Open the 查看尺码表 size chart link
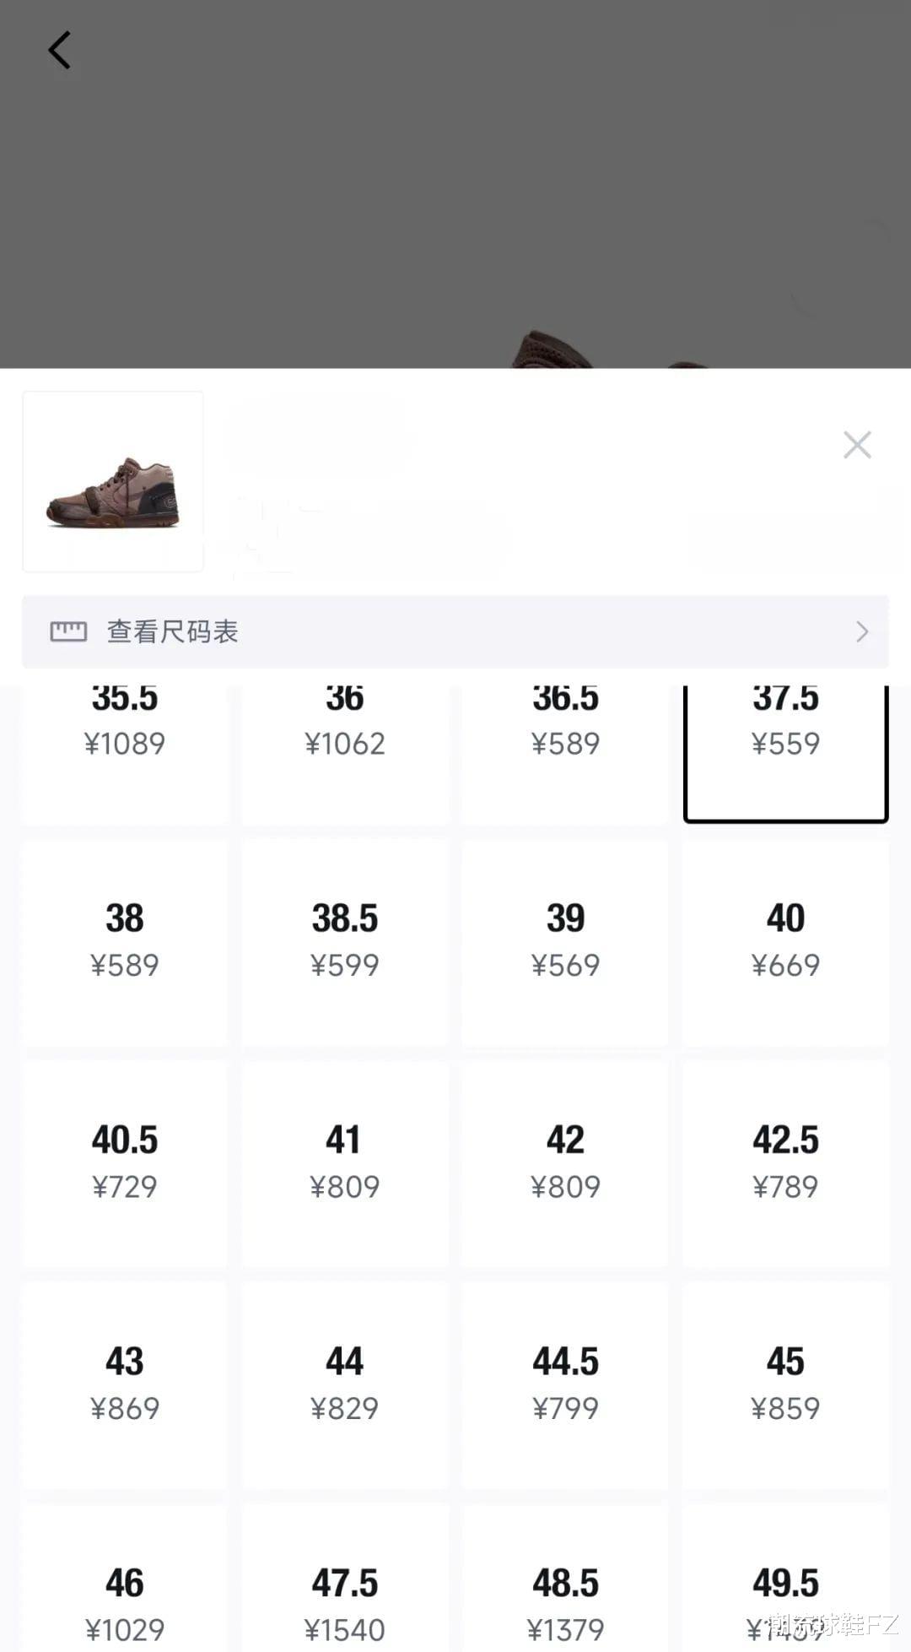 pyautogui.click(x=455, y=631)
